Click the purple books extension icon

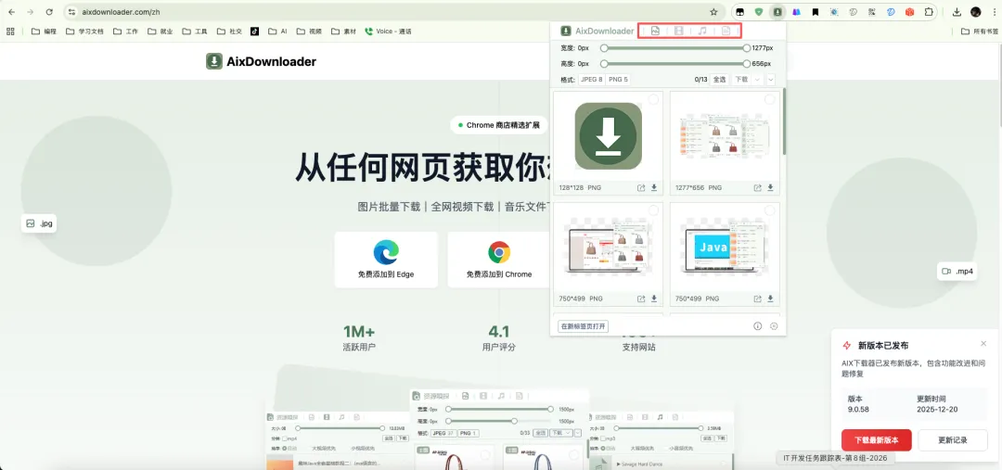pyautogui.click(x=796, y=11)
